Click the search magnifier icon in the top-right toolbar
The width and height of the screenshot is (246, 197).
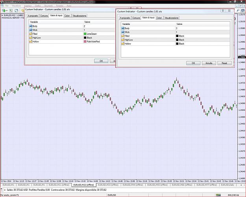click(238, 10)
